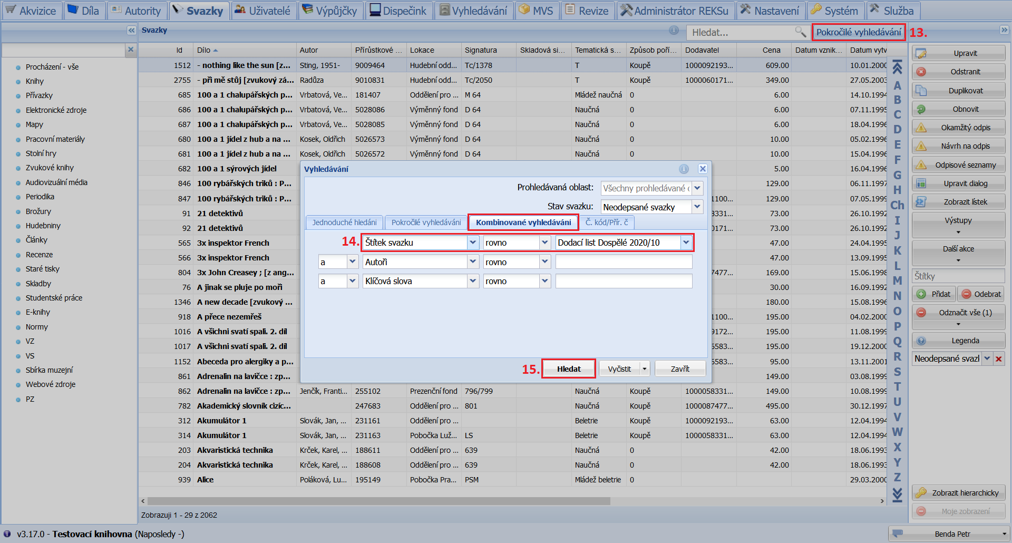Open the info icon beside the search field

(674, 31)
